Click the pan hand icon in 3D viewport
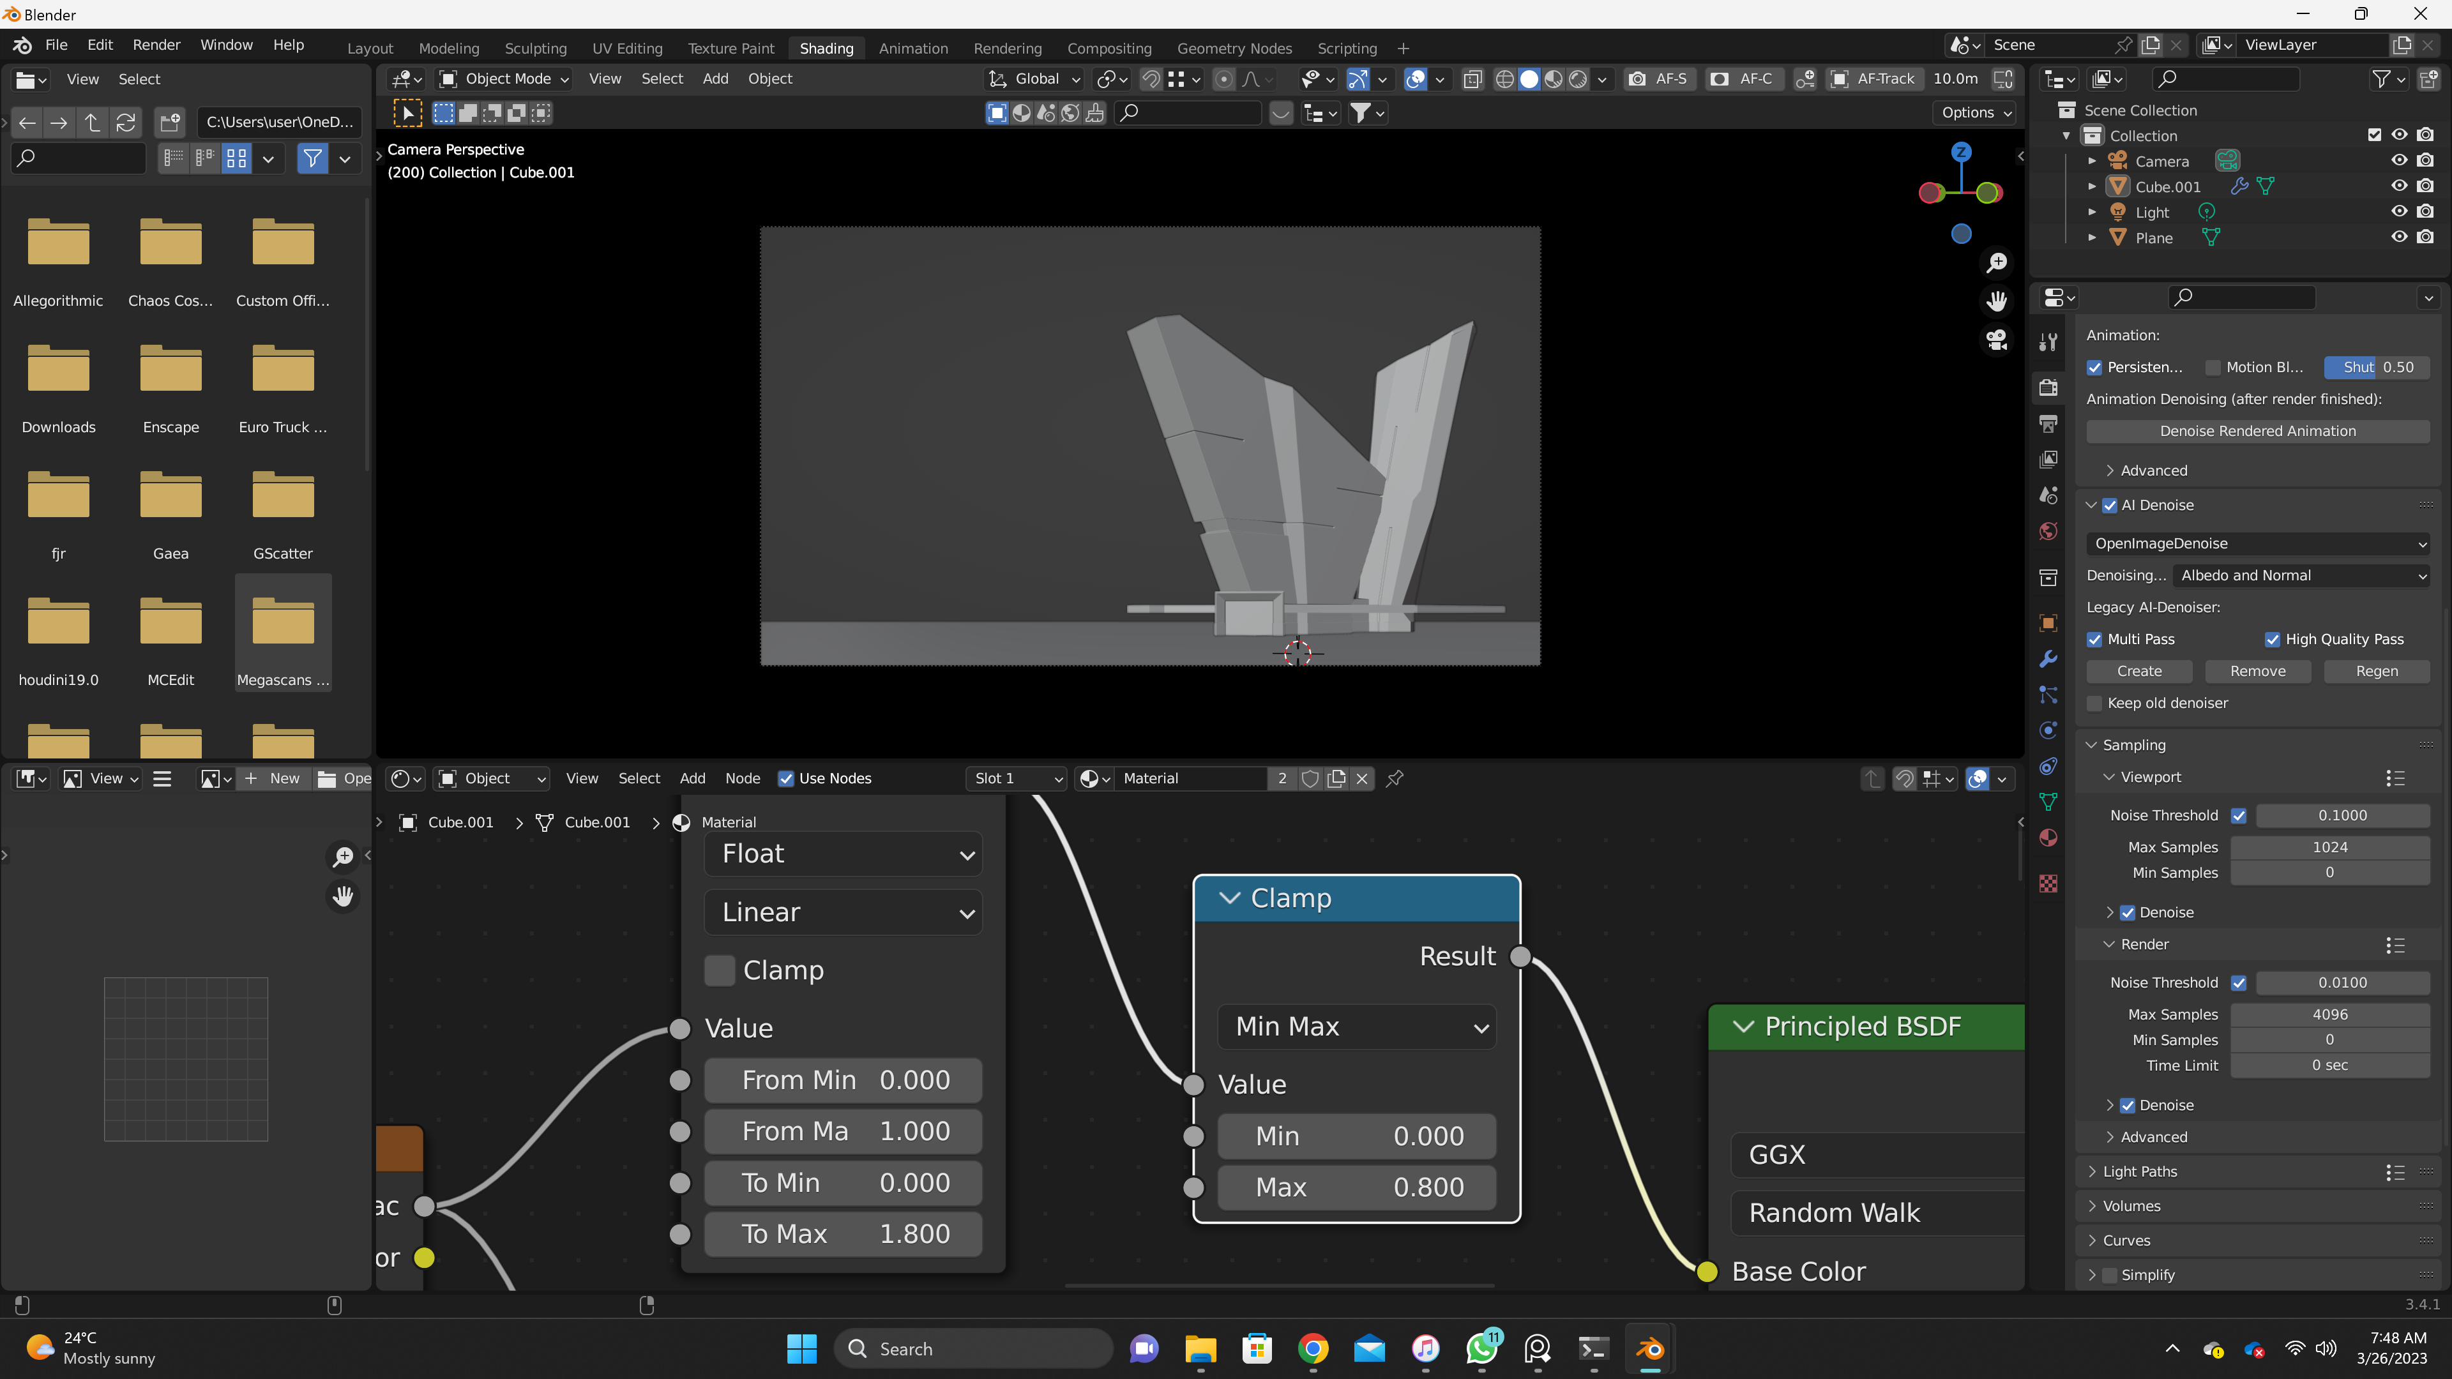 click(1996, 301)
